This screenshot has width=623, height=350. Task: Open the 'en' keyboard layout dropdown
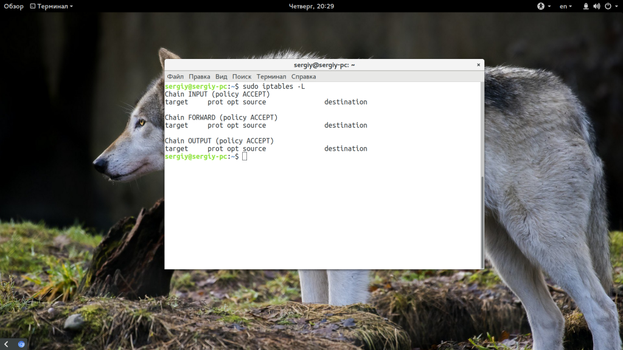pyautogui.click(x=566, y=6)
